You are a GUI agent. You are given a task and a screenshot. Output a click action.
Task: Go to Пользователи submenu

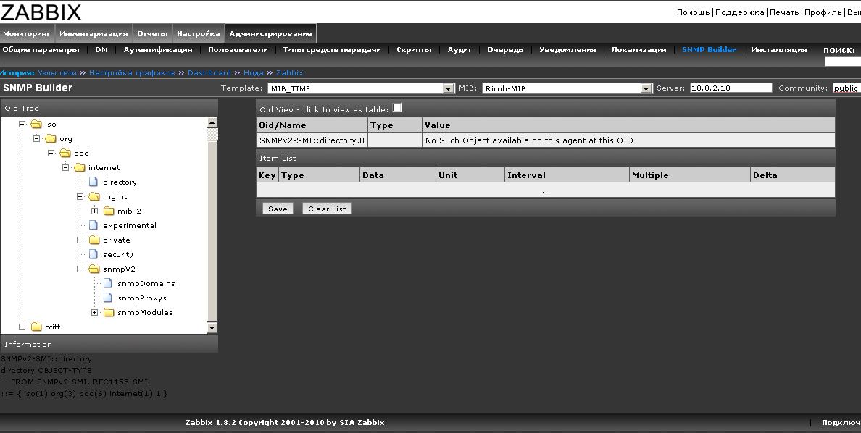click(238, 49)
